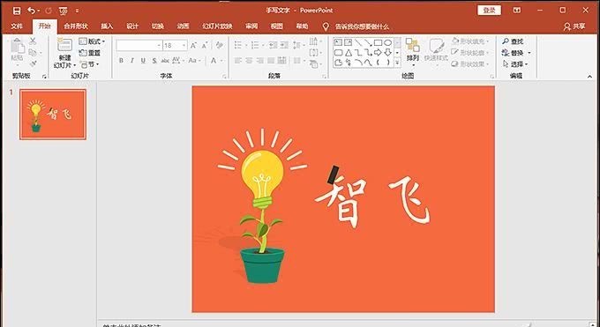
Task: Click the 快速样式 quick styles button
Action: [x=436, y=53]
